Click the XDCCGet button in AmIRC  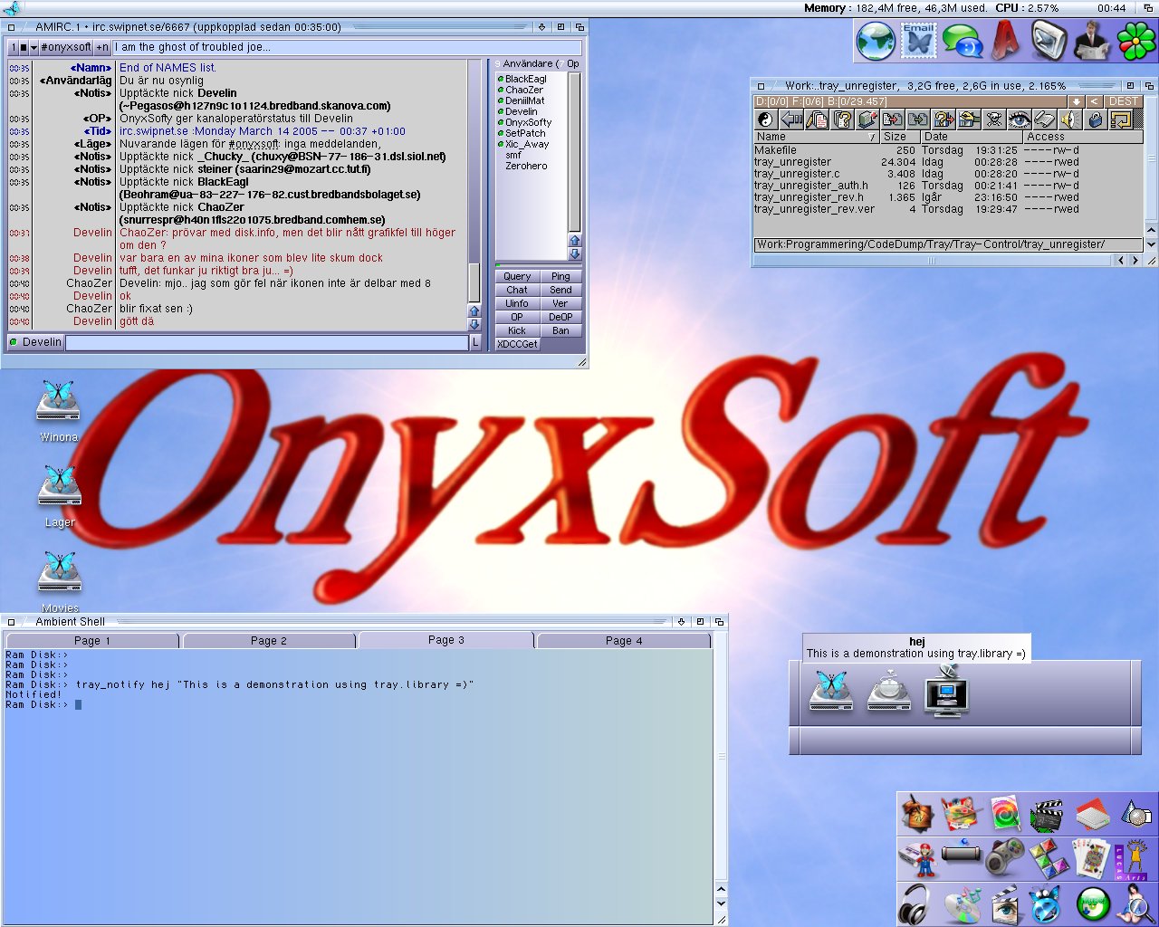517,344
